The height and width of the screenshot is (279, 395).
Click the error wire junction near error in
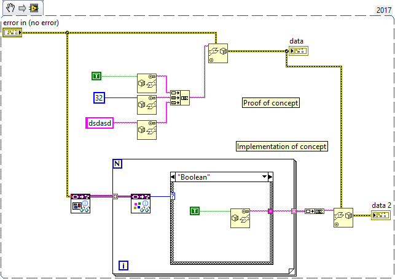(x=67, y=32)
